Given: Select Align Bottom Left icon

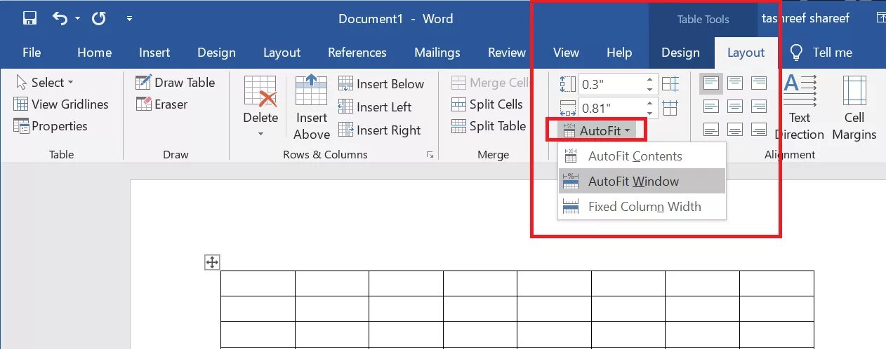Looking at the screenshot, I should [711, 130].
